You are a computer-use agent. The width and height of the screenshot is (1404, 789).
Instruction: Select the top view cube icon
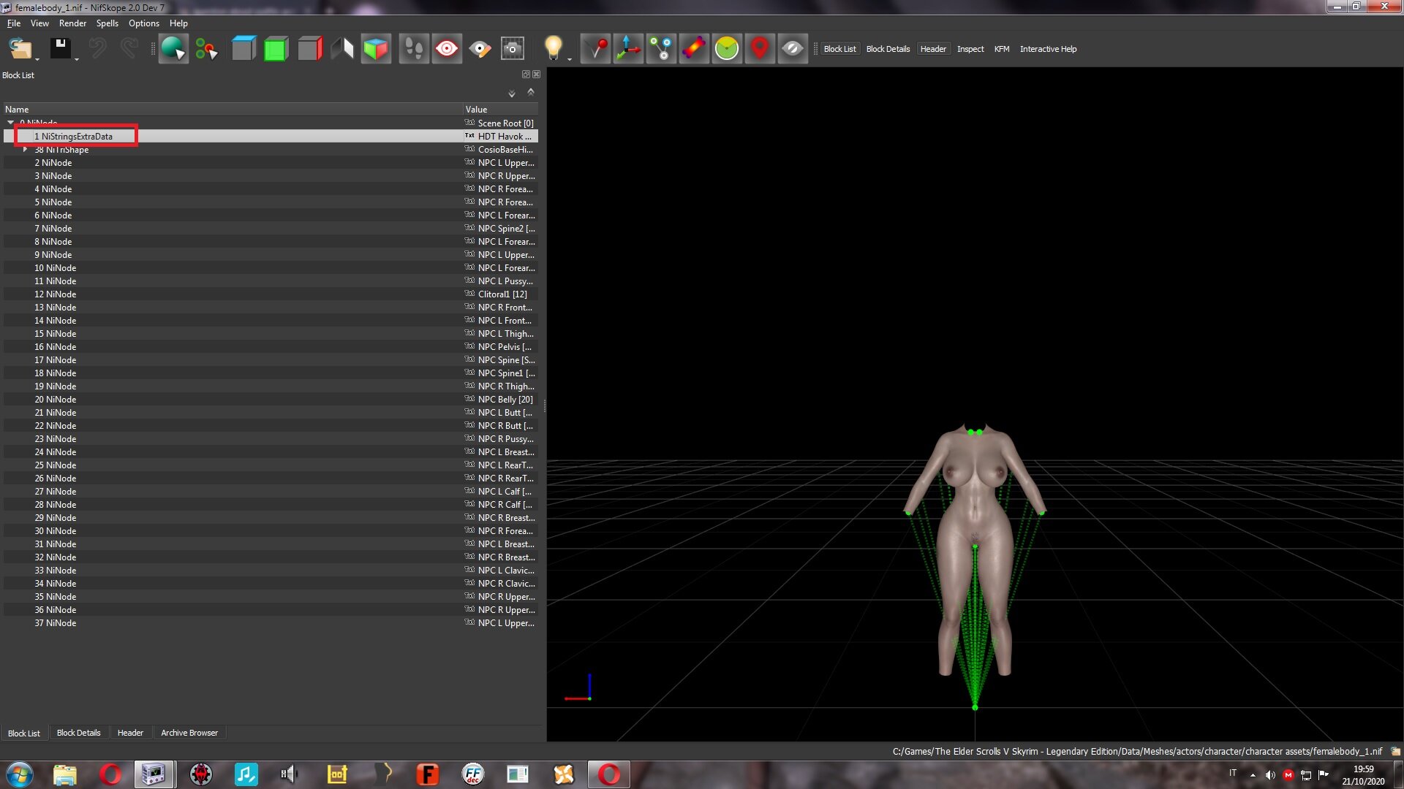point(244,49)
